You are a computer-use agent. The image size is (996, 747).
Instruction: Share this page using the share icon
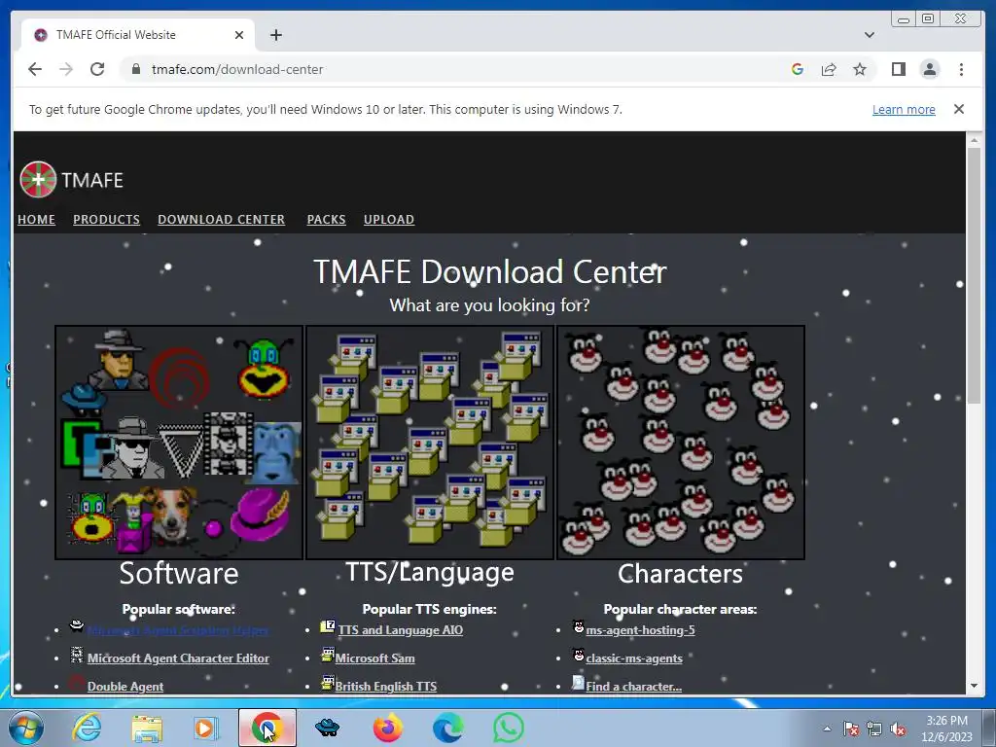829,69
